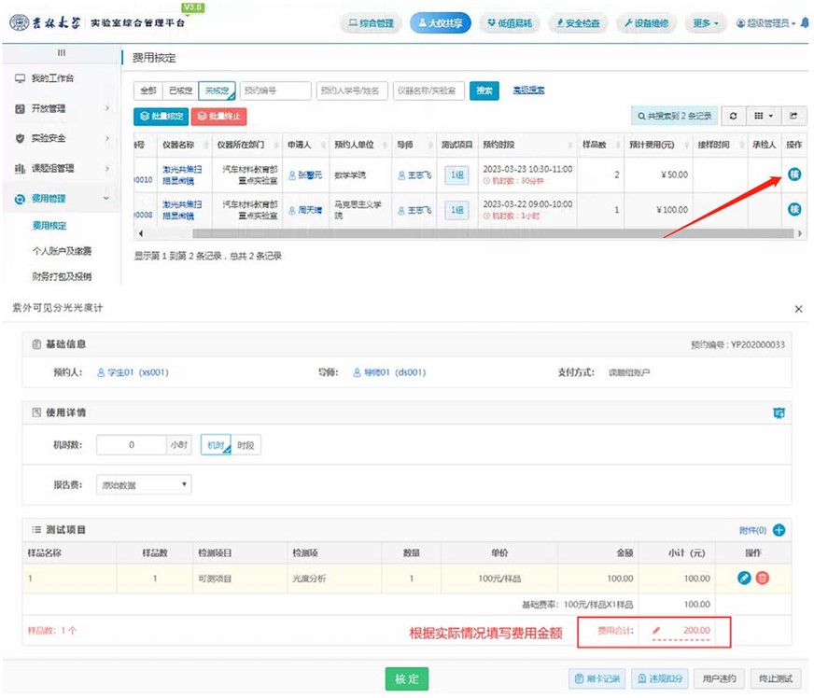Close the 紫外可见分光光度计 dialog
Screen dimensions: 814x698
[798, 308]
